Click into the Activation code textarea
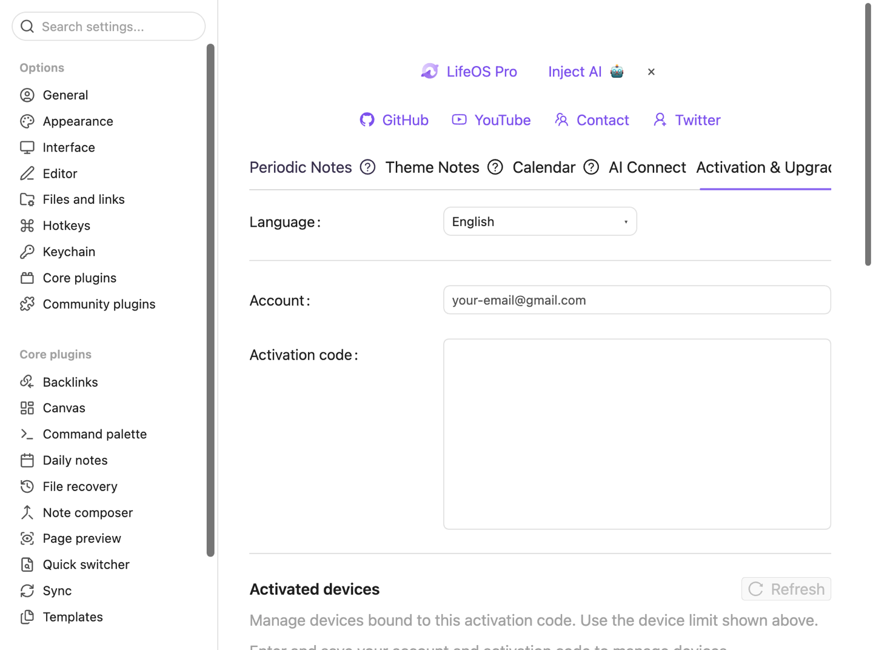The width and height of the screenshot is (873, 650). [x=637, y=434]
